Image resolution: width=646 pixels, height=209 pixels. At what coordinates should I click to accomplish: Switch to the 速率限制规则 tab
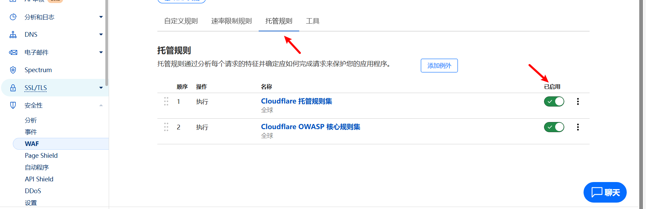tap(231, 21)
